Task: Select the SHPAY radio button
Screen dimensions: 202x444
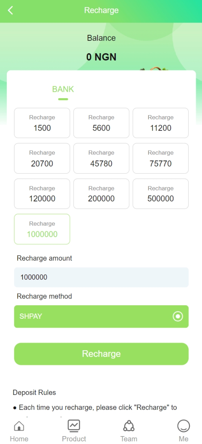Action: (178, 316)
